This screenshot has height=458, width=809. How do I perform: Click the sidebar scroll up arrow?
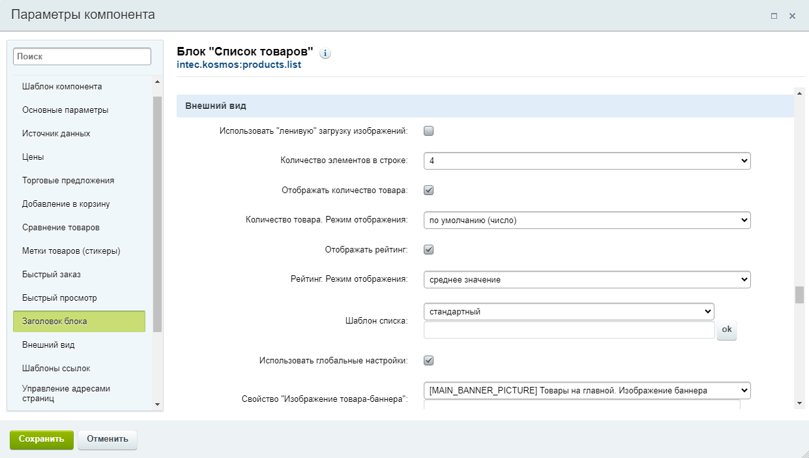click(x=157, y=82)
